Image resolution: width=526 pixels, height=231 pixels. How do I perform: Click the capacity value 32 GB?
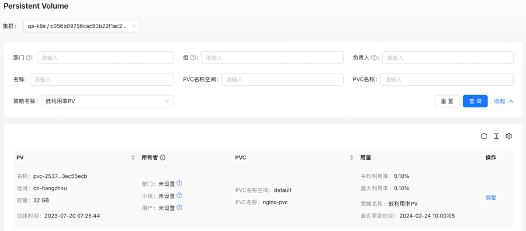click(x=41, y=200)
